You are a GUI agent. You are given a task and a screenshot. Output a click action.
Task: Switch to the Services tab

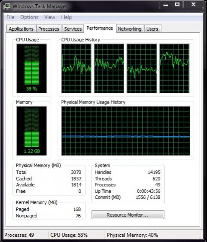pyautogui.click(x=73, y=29)
